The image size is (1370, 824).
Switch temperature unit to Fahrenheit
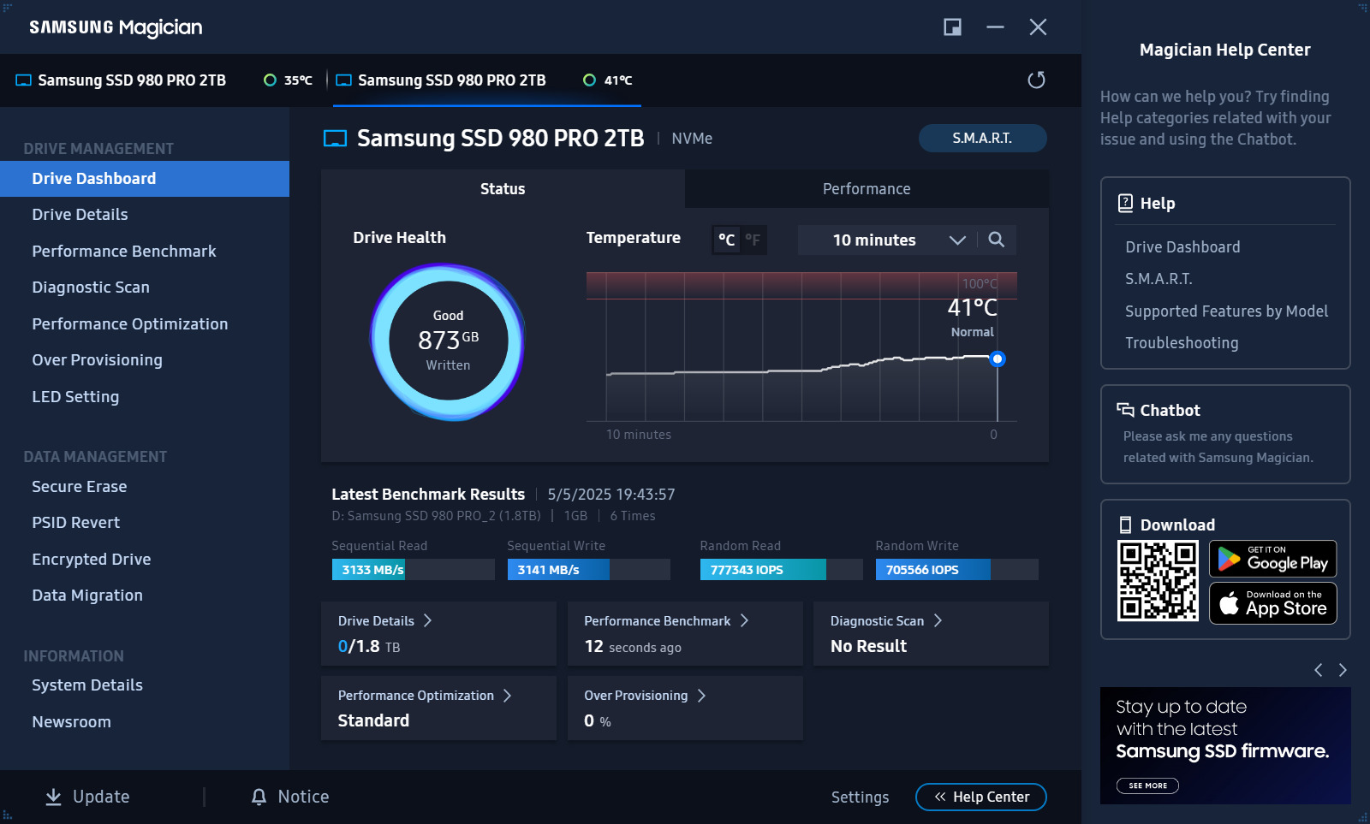pos(753,240)
